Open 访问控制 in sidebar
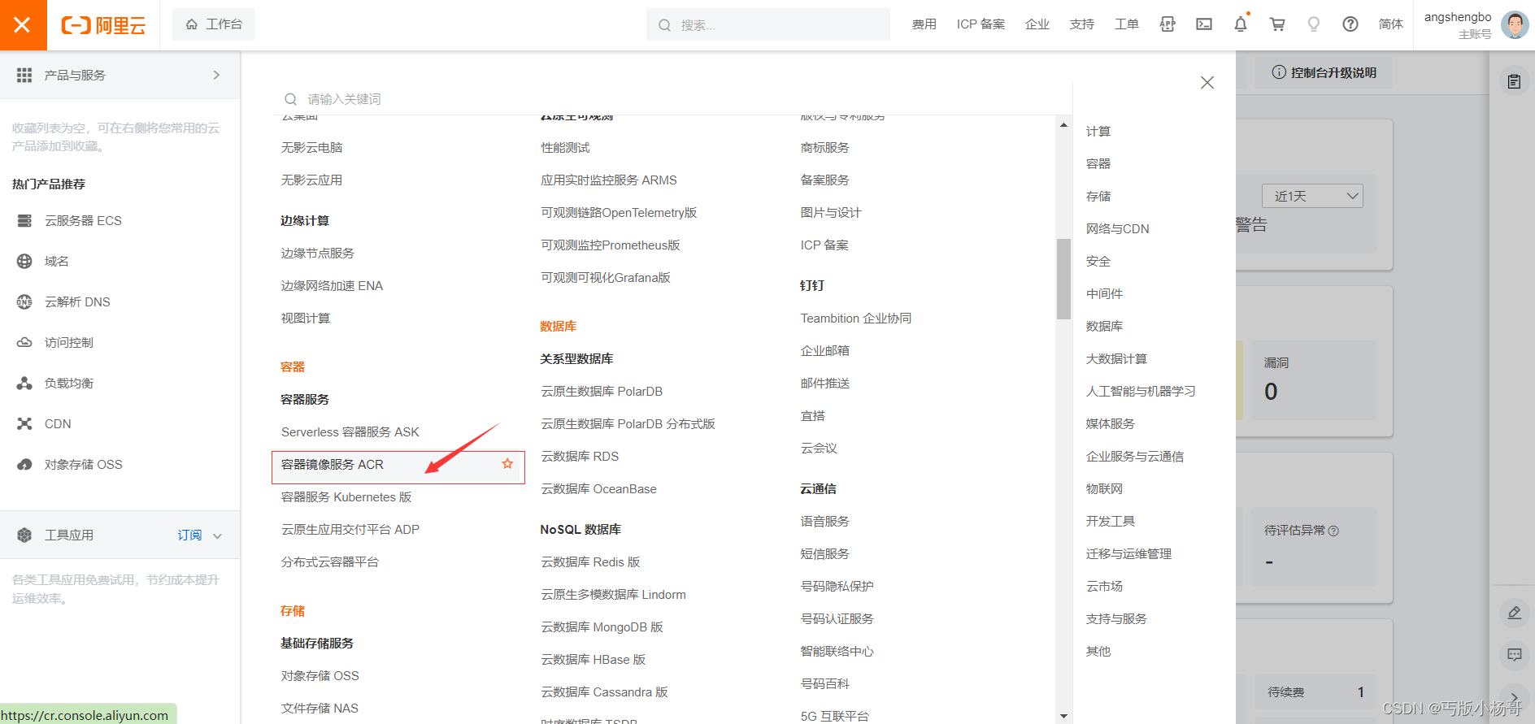The height and width of the screenshot is (724, 1535). tap(68, 343)
